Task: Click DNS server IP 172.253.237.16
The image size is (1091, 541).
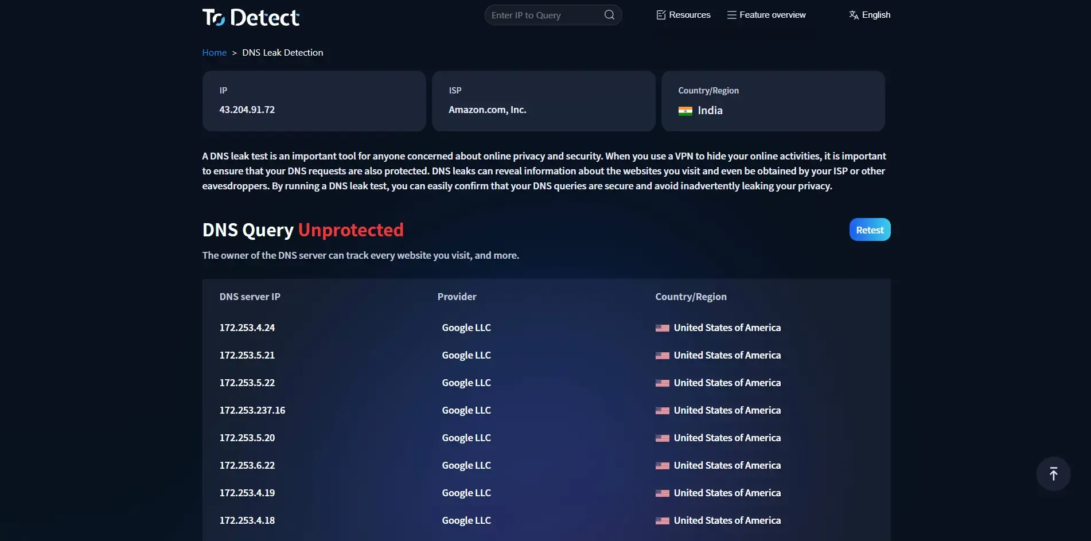Action: click(252, 410)
